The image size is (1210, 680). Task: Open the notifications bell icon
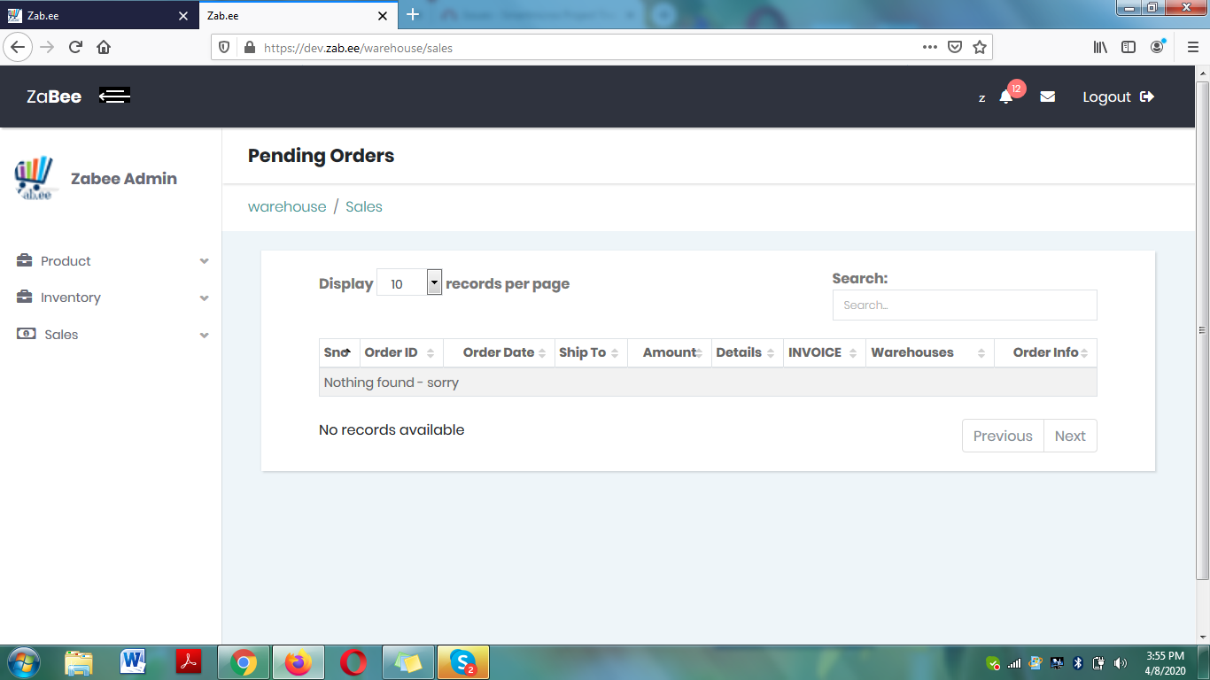(1005, 97)
